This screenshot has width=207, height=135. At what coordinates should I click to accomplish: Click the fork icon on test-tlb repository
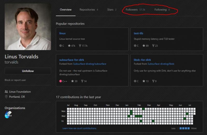[153, 46]
